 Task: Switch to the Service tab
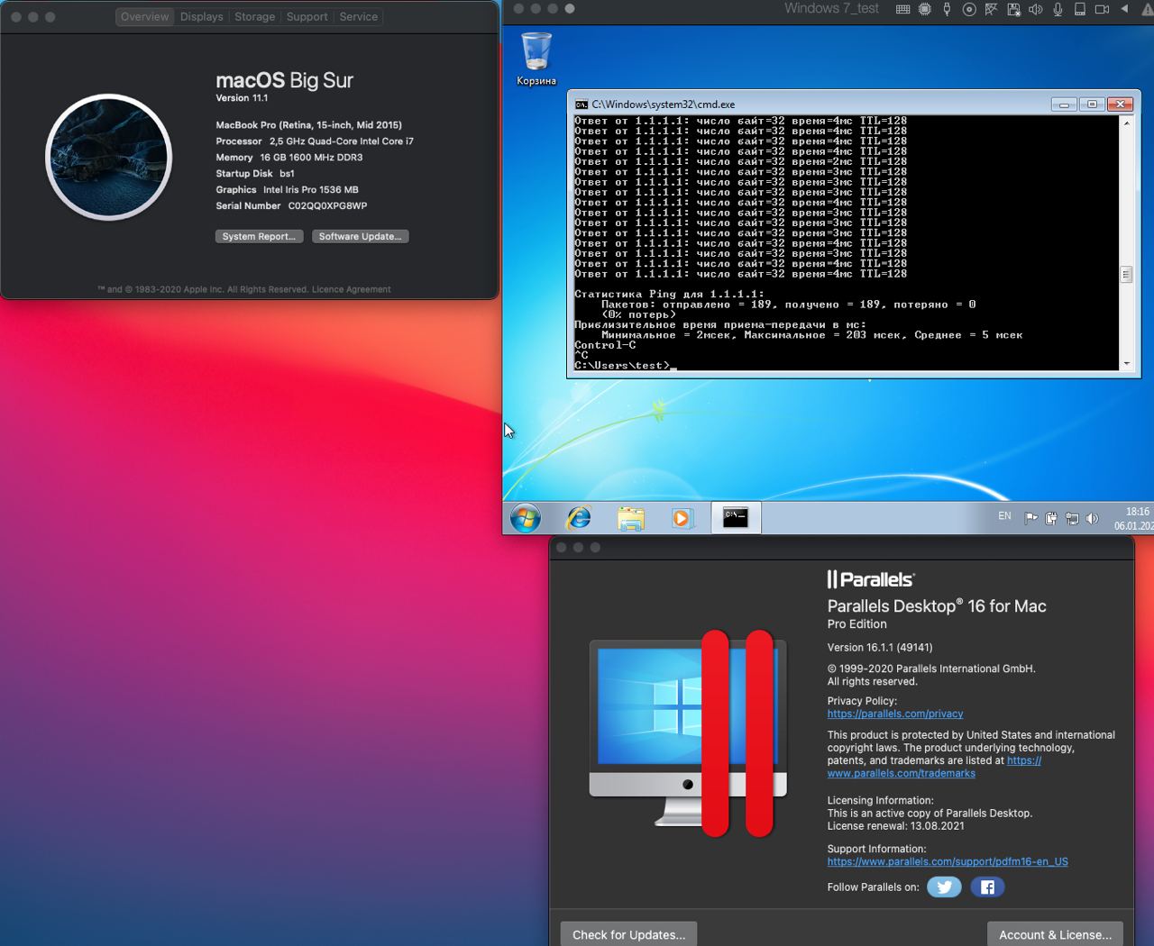[x=358, y=17]
